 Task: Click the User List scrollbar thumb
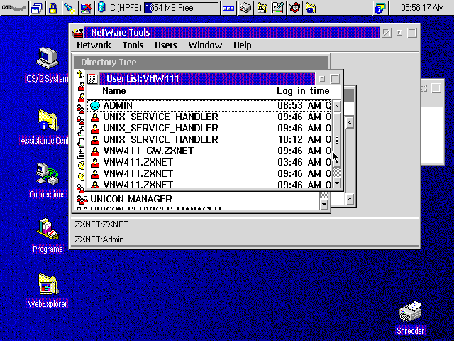[x=336, y=140]
